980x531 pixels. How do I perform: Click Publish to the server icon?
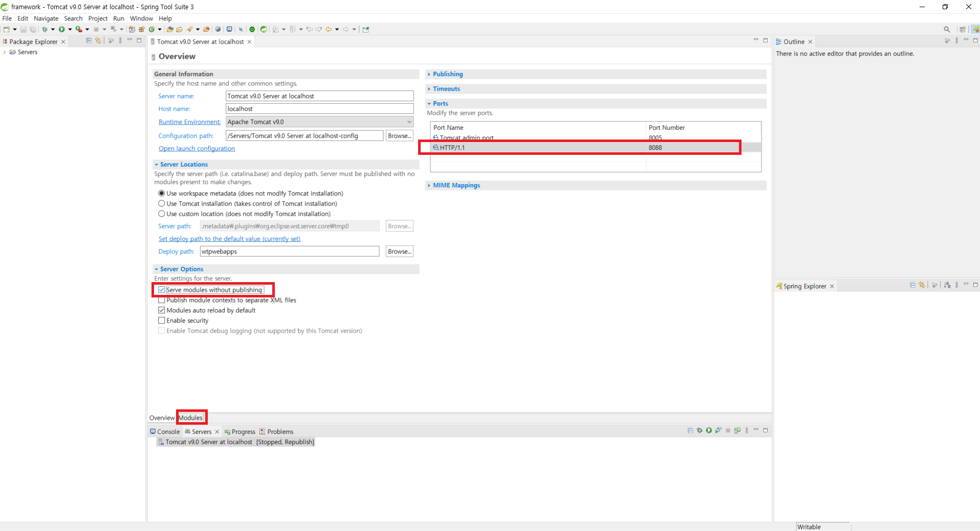737,430
